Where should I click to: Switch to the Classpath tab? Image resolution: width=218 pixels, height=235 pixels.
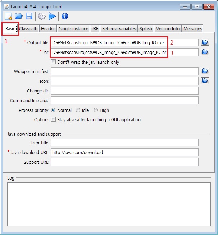pyautogui.click(x=28, y=29)
